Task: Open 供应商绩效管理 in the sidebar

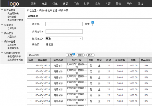Action: (15, 20)
